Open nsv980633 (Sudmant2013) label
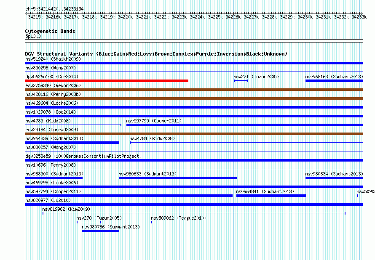 tap(147, 174)
